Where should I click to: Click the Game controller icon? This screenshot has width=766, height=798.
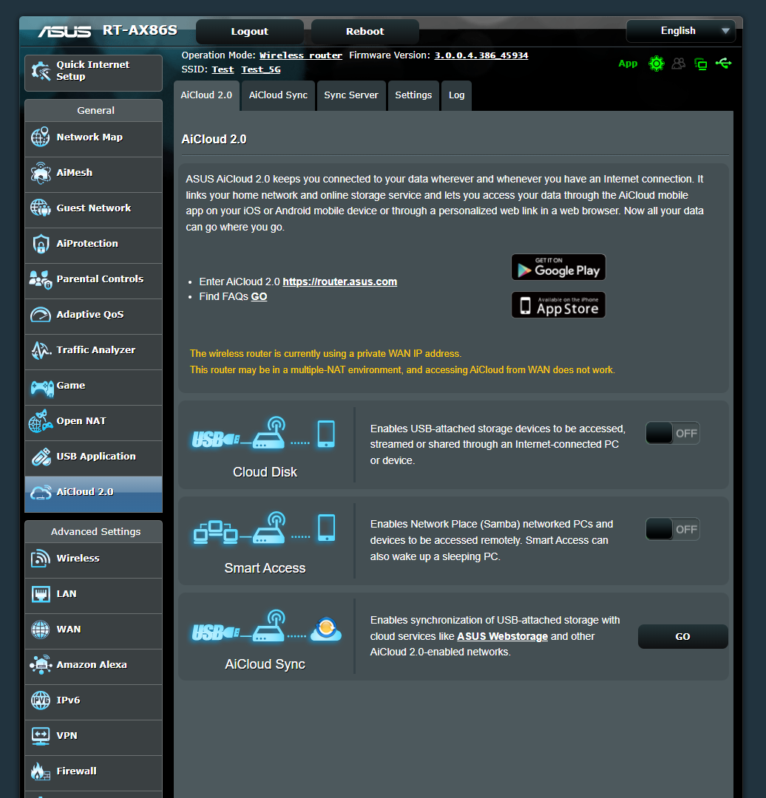click(41, 388)
